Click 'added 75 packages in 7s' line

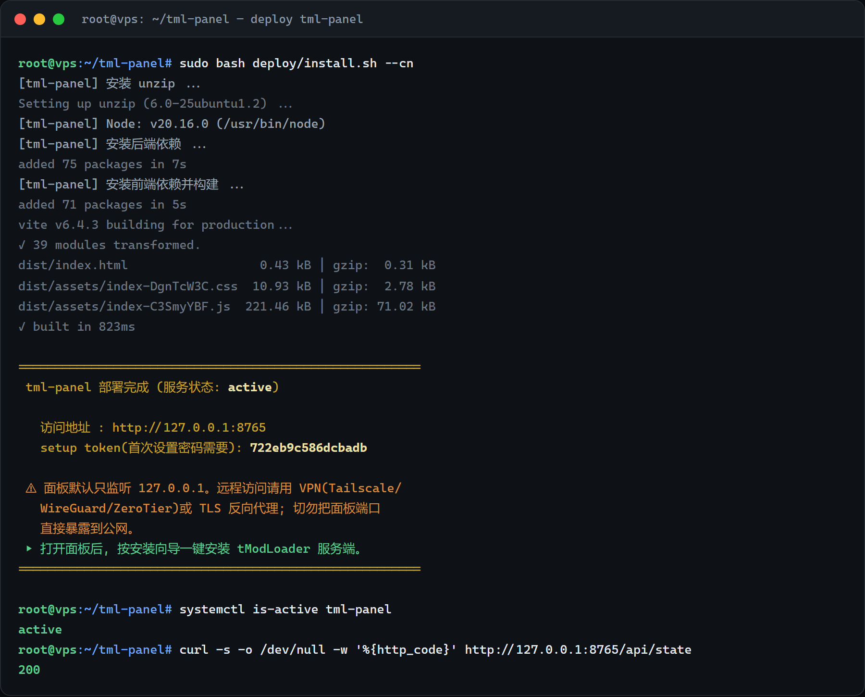pyautogui.click(x=102, y=164)
